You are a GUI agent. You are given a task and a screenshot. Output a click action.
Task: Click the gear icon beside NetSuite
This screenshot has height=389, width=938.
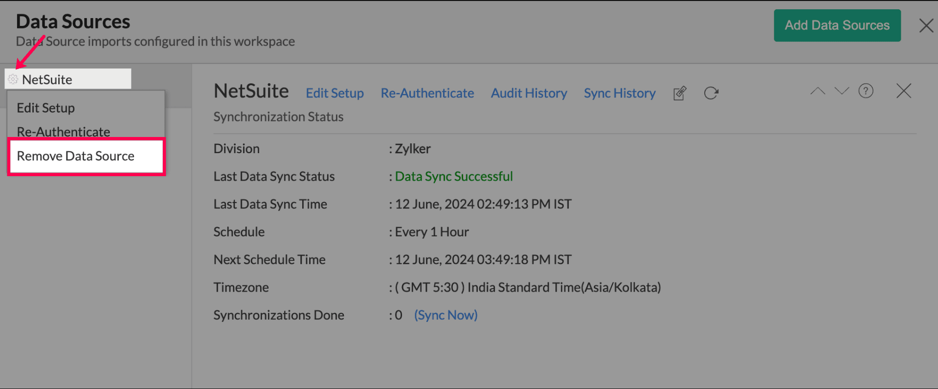coord(13,79)
